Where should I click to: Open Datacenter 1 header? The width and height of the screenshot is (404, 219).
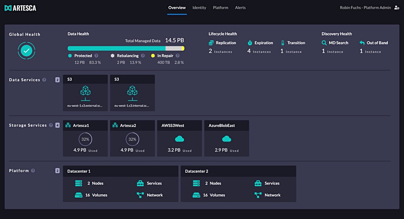coord(121,171)
